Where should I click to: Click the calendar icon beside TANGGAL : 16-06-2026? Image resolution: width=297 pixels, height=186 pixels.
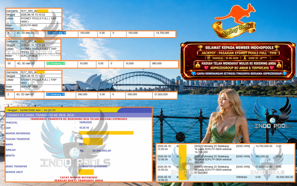point(209,58)
